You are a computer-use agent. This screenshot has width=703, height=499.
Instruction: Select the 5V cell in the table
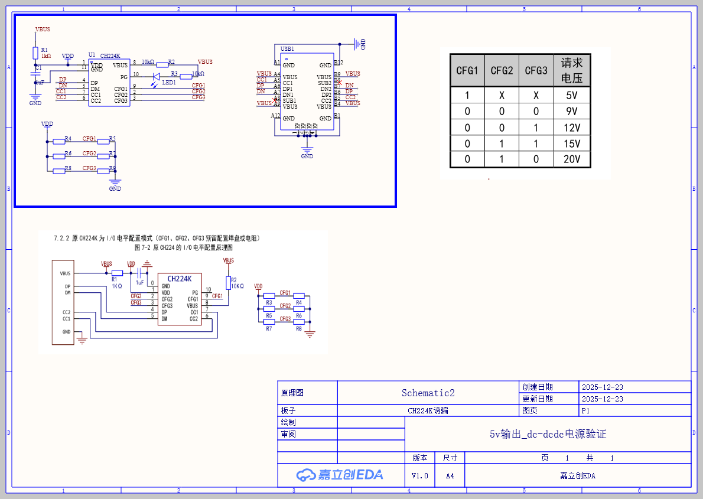click(572, 95)
